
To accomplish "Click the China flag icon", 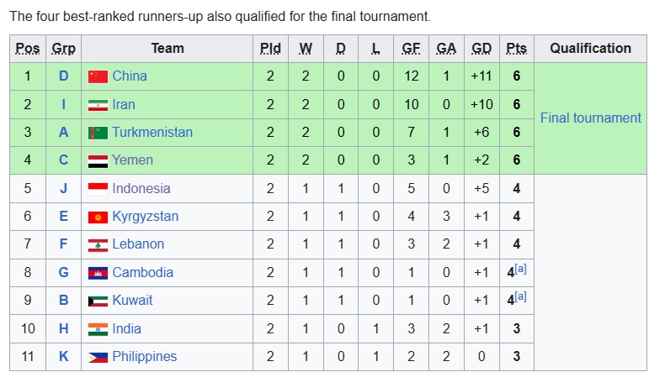I will coord(98,76).
